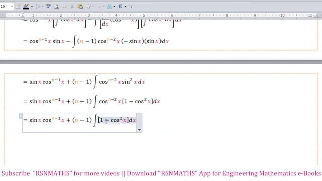Click equation line ending with [1 − cos² x]dx unselected

(x=92, y=101)
